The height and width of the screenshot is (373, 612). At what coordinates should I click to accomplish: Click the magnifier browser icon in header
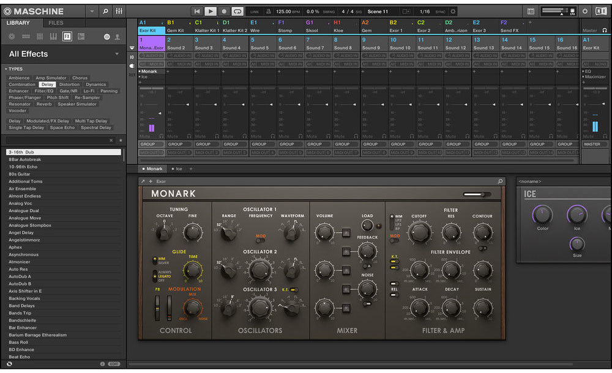[105, 11]
